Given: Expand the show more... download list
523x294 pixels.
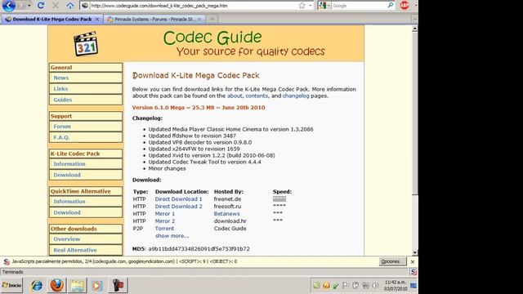Looking at the screenshot, I should pyautogui.click(x=172, y=236).
